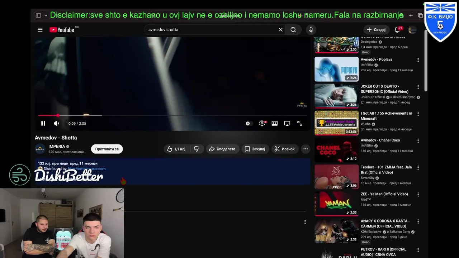Screen dimensions: 459x258
Task: Click the title I Got All 1,155 Achievements
Action: coord(386,116)
